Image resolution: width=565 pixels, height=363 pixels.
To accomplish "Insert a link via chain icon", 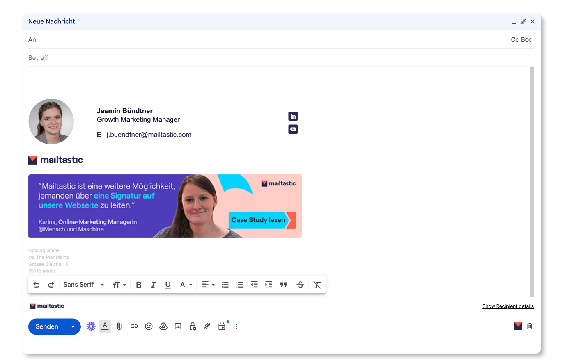I will click(134, 326).
